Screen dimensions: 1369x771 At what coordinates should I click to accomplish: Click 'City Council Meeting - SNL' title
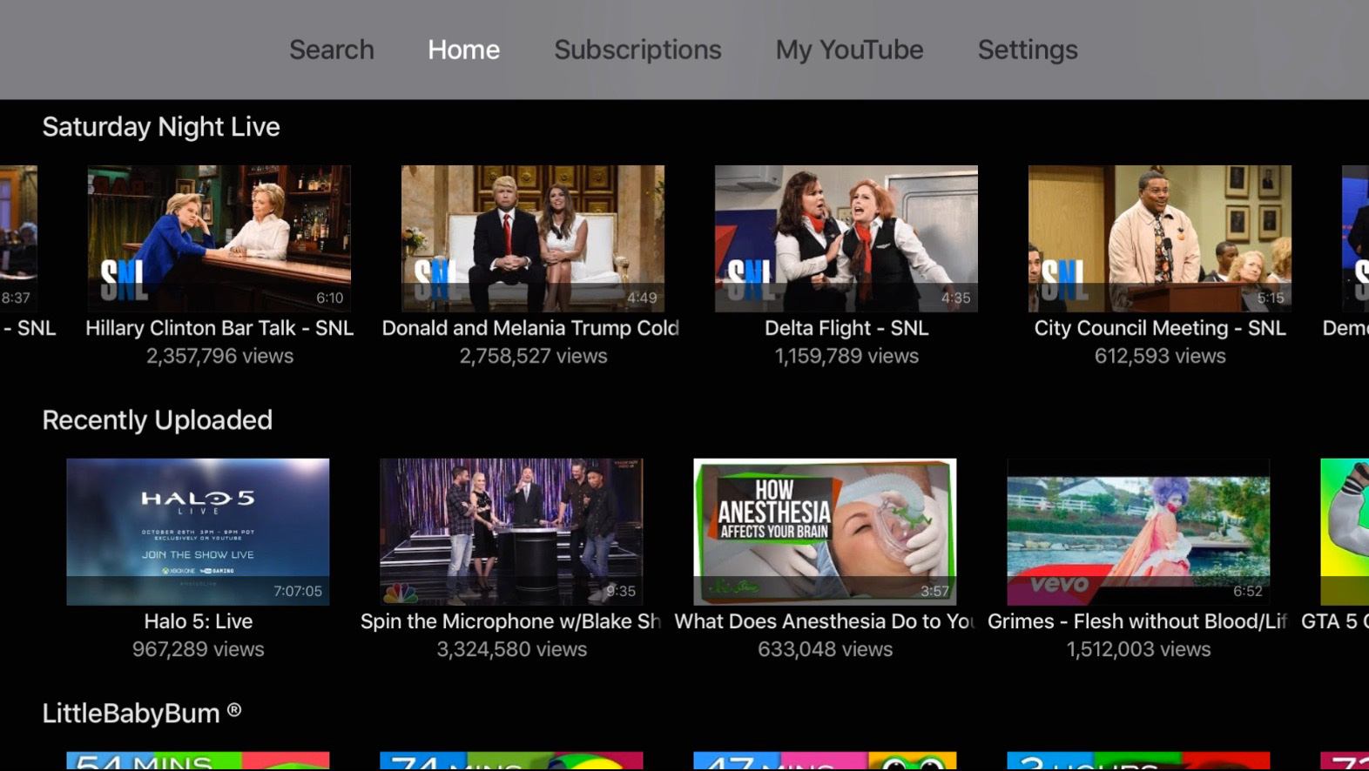point(1160,328)
